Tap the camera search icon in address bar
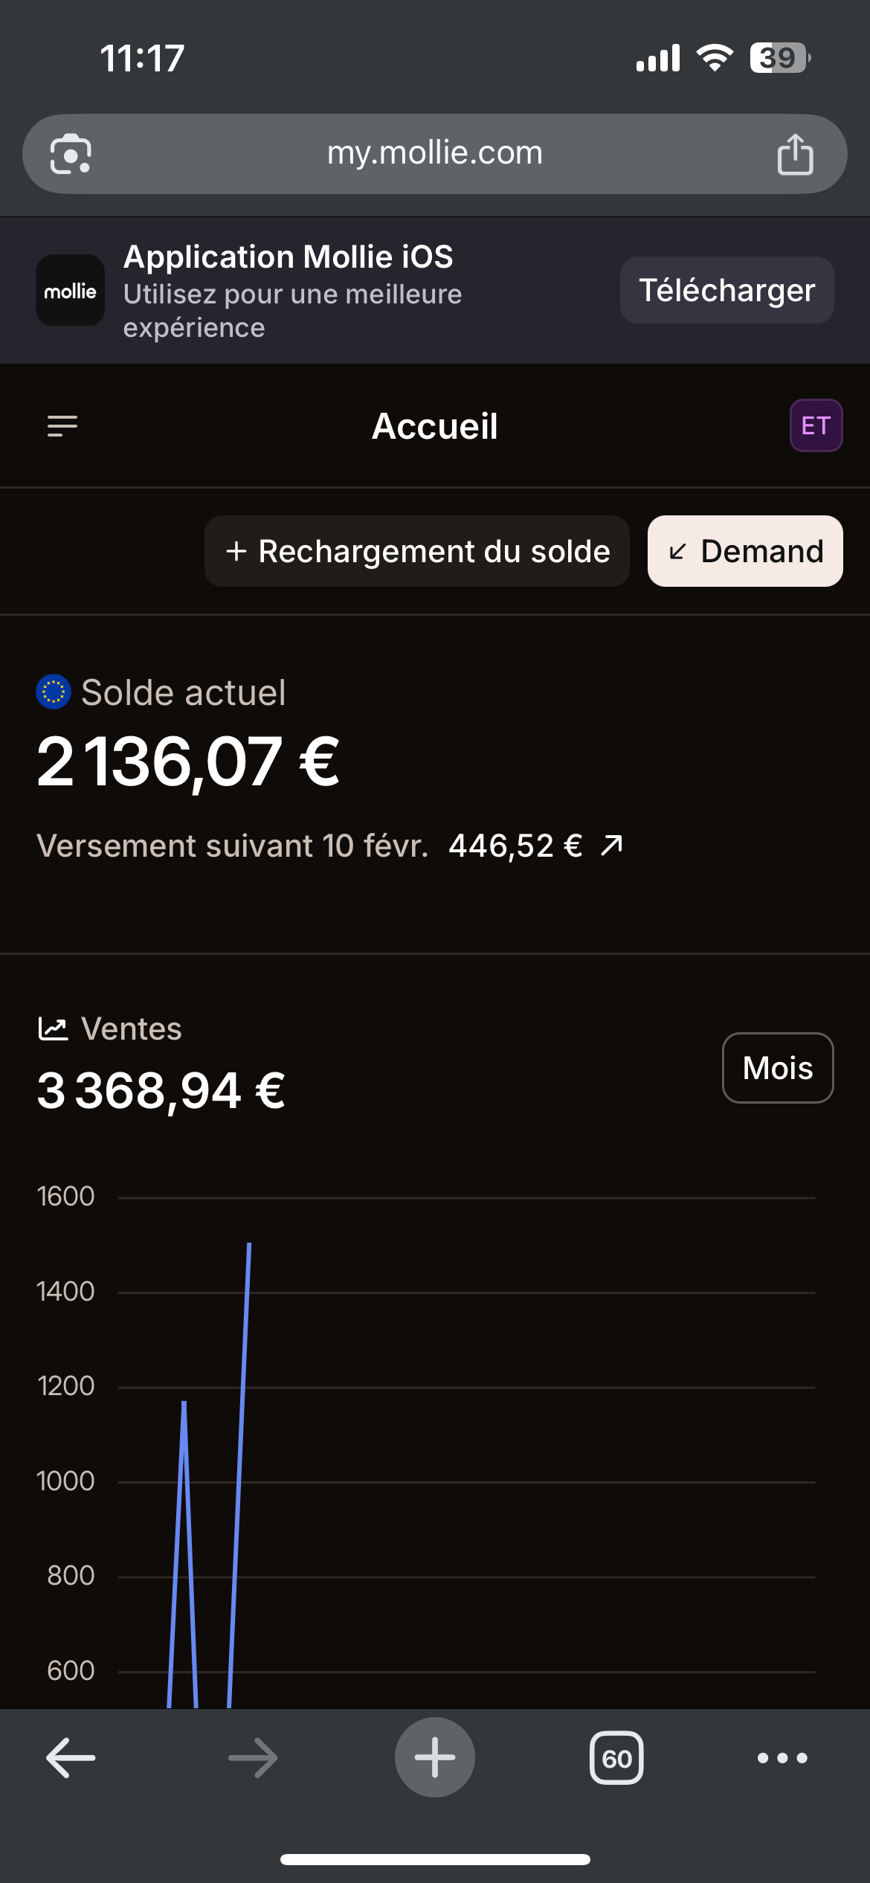870x1883 pixels. tap(71, 154)
